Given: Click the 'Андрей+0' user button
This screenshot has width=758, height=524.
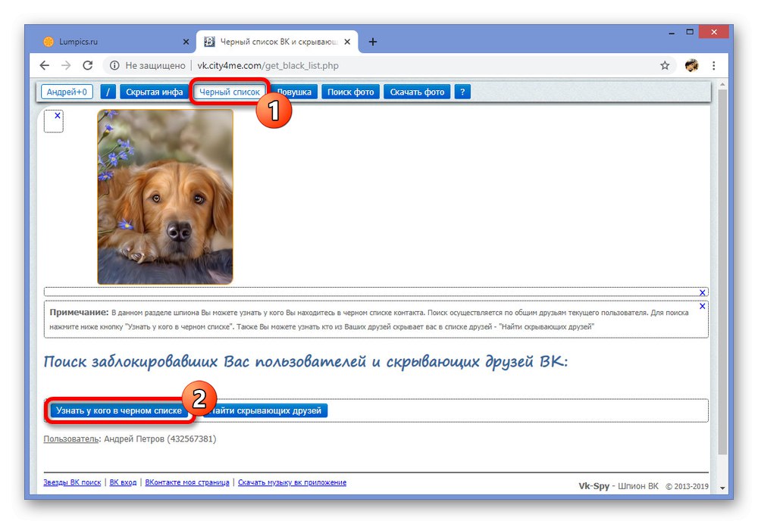Looking at the screenshot, I should pos(67,92).
